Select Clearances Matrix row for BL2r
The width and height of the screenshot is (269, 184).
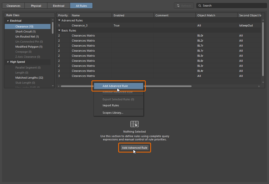coord(159,41)
